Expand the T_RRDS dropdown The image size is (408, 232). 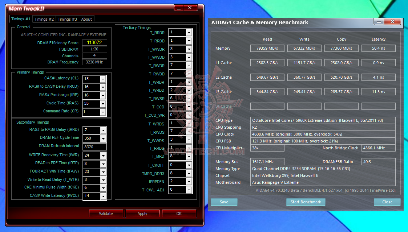(189, 148)
